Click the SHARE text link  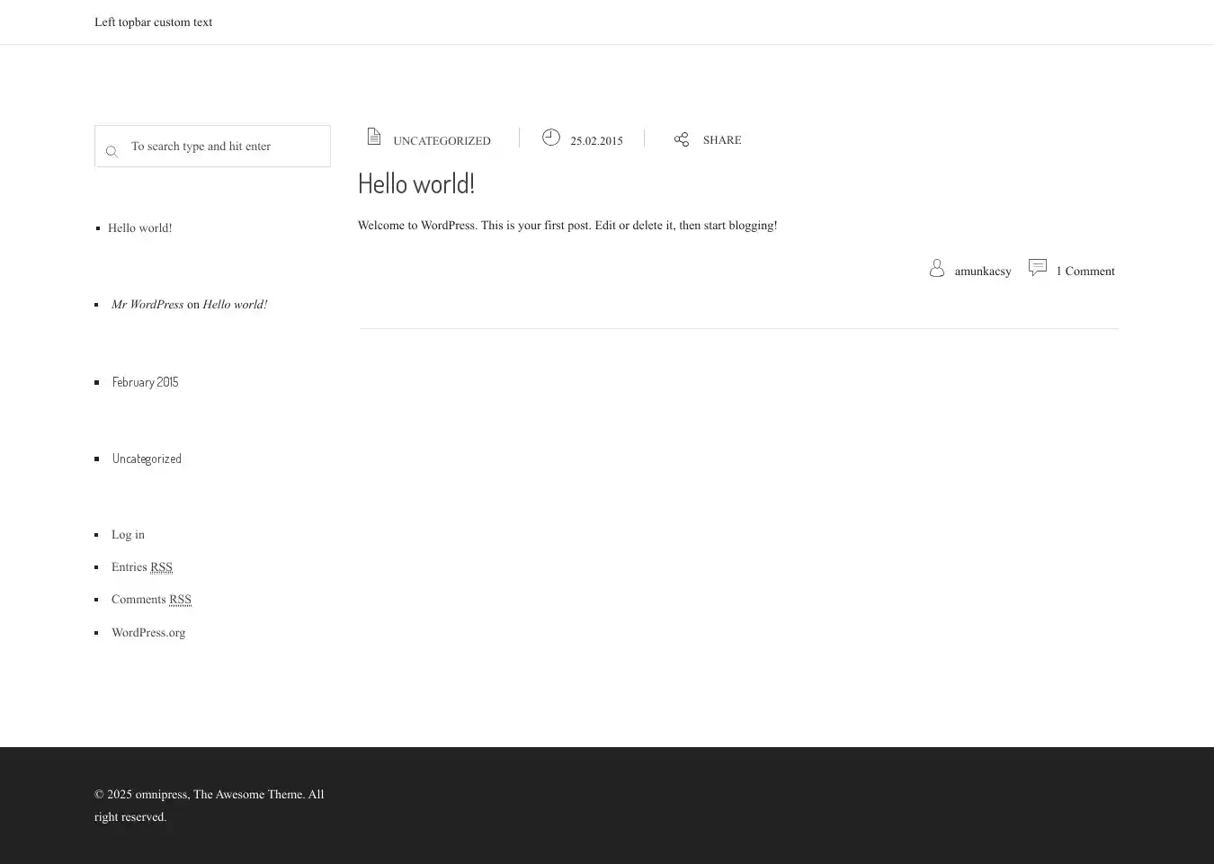tap(722, 140)
